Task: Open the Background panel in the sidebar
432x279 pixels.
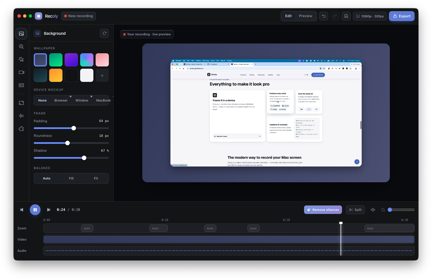Action: (x=21, y=34)
